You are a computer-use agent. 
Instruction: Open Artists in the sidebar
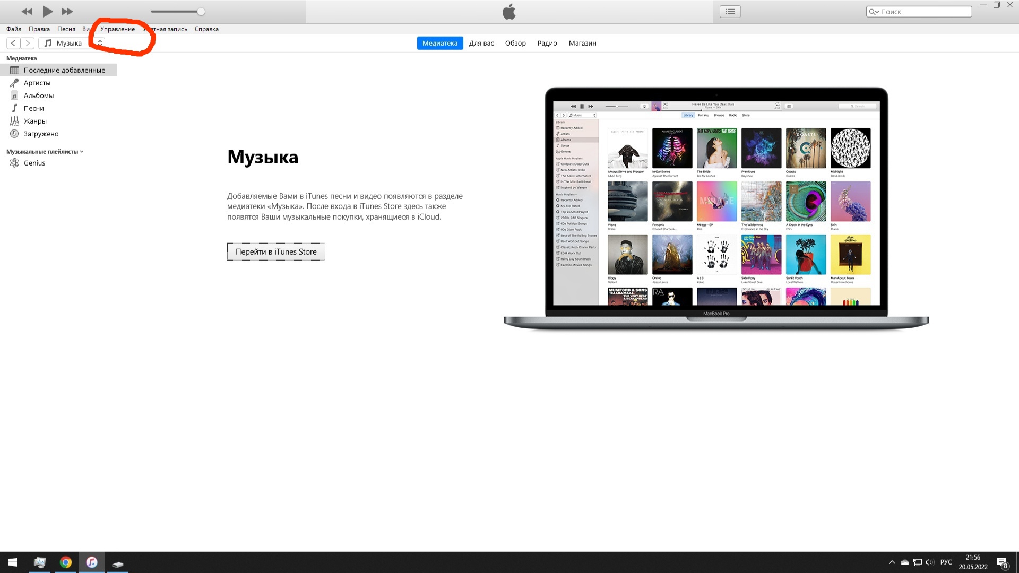point(37,83)
